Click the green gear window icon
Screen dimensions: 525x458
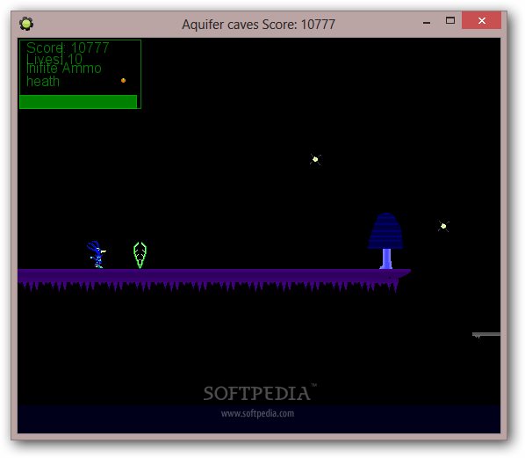point(26,24)
